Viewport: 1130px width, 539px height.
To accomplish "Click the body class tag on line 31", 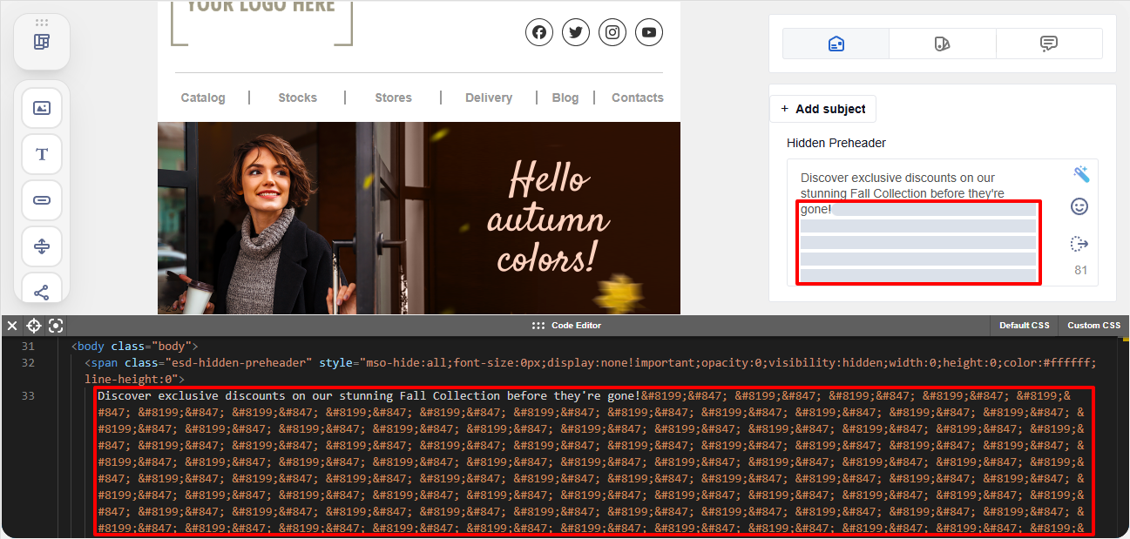I will point(135,347).
